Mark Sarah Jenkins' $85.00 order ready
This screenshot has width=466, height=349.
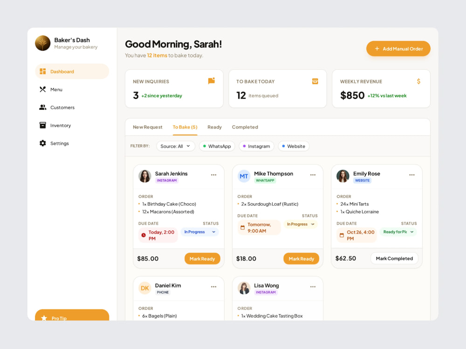[202, 258]
